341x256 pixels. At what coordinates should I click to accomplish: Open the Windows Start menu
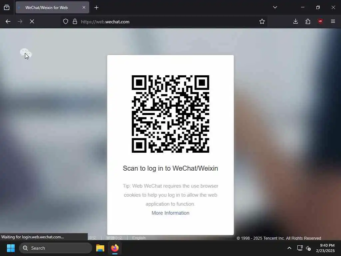(11, 248)
